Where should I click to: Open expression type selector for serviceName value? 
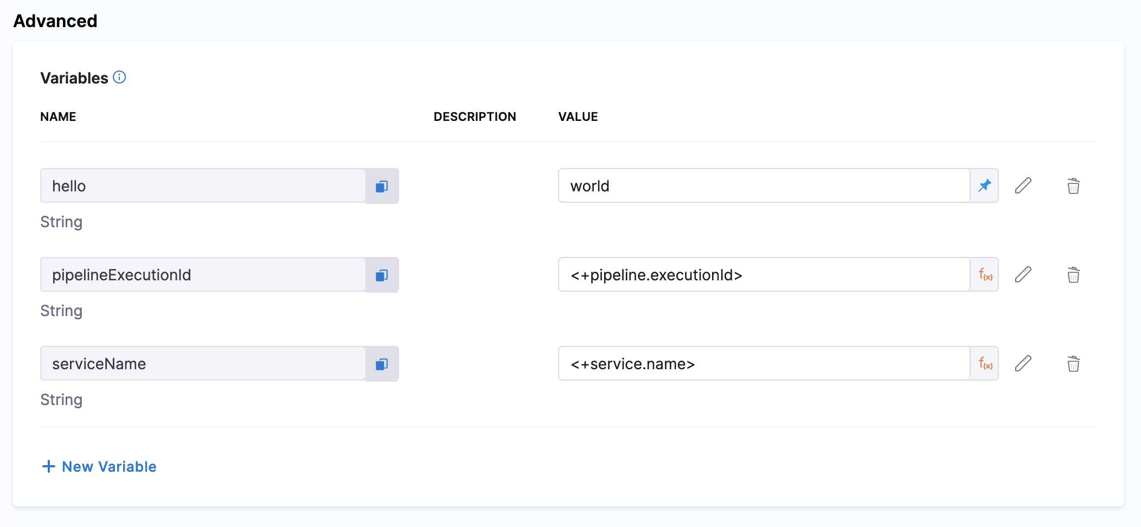(985, 364)
